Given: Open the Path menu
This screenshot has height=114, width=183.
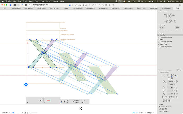Looking at the screenshot, I should tap(31, 1).
